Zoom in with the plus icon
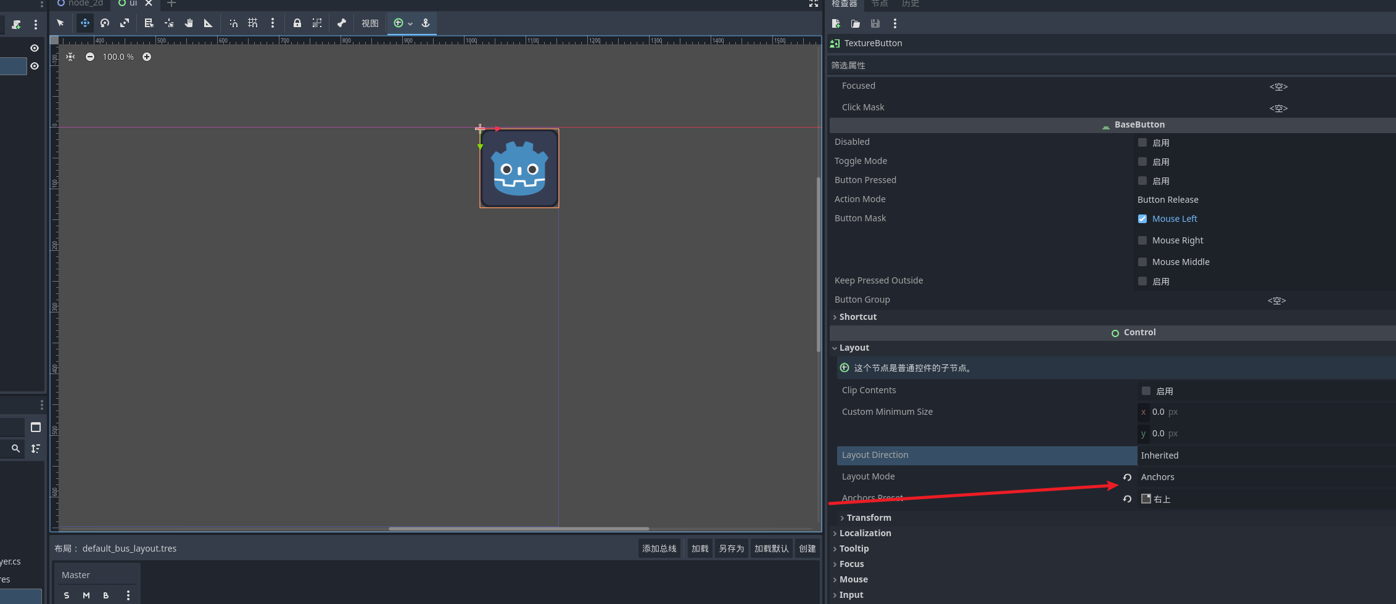Image resolution: width=1396 pixels, height=604 pixels. pyautogui.click(x=147, y=57)
